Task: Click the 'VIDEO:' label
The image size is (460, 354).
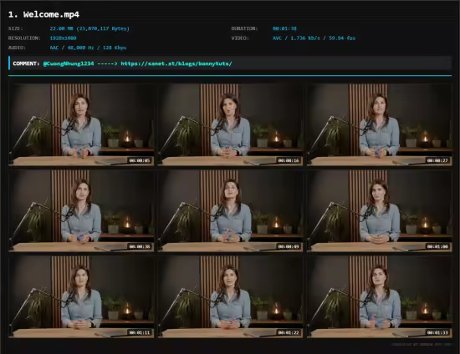Action: pos(240,38)
